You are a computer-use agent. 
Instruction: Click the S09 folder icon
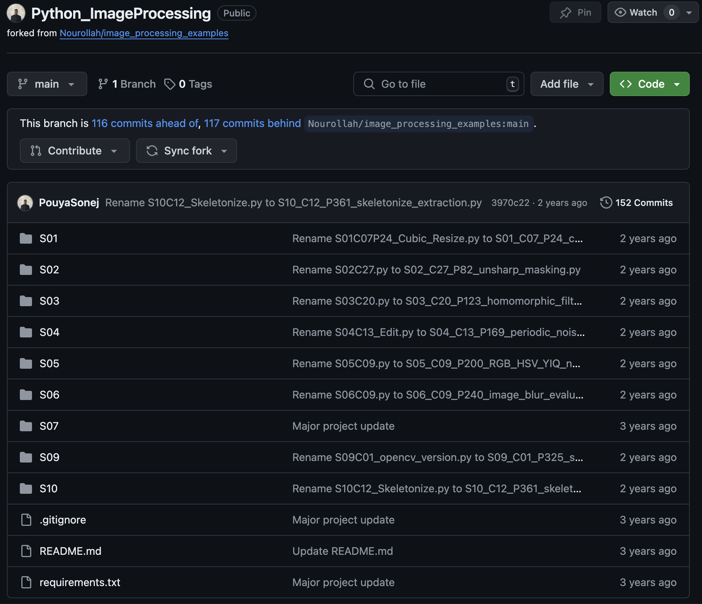tap(26, 457)
